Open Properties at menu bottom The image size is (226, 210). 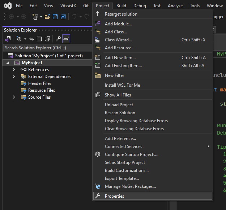coord(153,196)
